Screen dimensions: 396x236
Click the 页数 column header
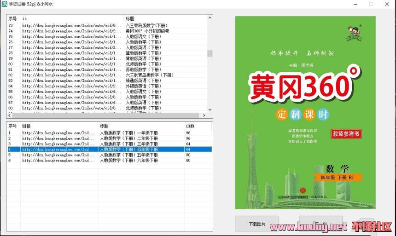198,126
